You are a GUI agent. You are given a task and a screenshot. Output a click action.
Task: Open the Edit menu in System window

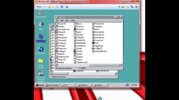pos(62,20)
